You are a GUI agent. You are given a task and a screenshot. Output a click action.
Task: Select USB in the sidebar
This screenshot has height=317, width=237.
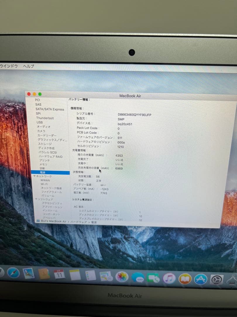pyautogui.click(x=40, y=122)
